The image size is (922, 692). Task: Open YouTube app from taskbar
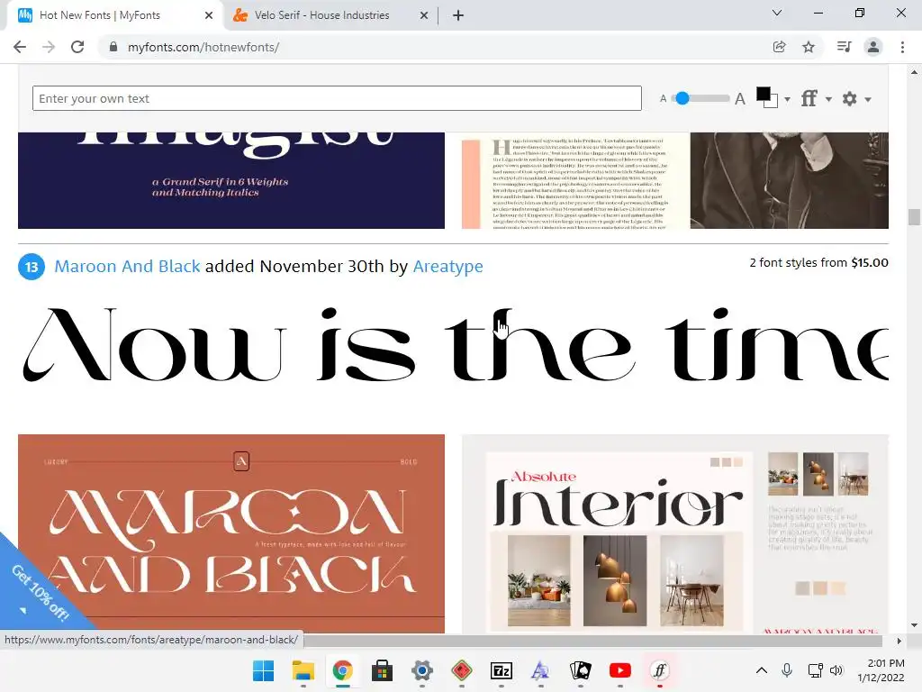pos(619,670)
